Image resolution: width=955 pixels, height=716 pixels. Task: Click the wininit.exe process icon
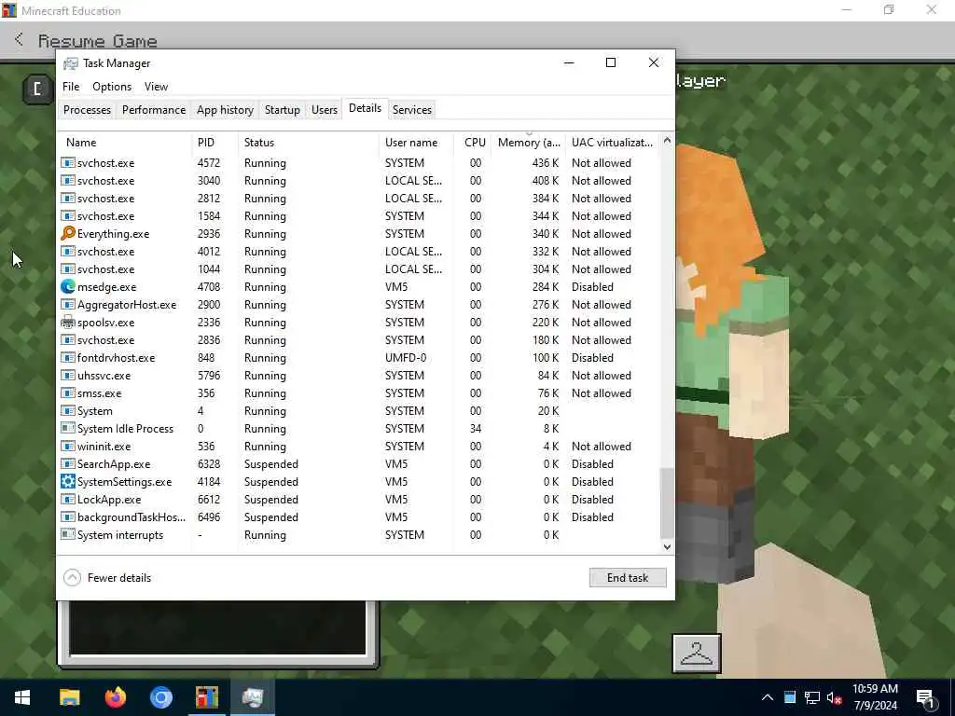68,447
